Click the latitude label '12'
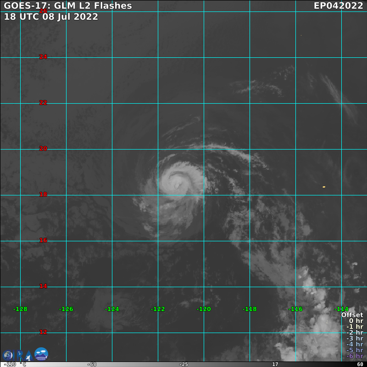Viewport: 367px width, 367px height. (x=43, y=332)
